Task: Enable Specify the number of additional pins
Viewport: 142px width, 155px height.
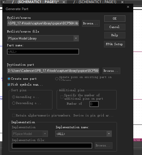Action: tap(62, 97)
